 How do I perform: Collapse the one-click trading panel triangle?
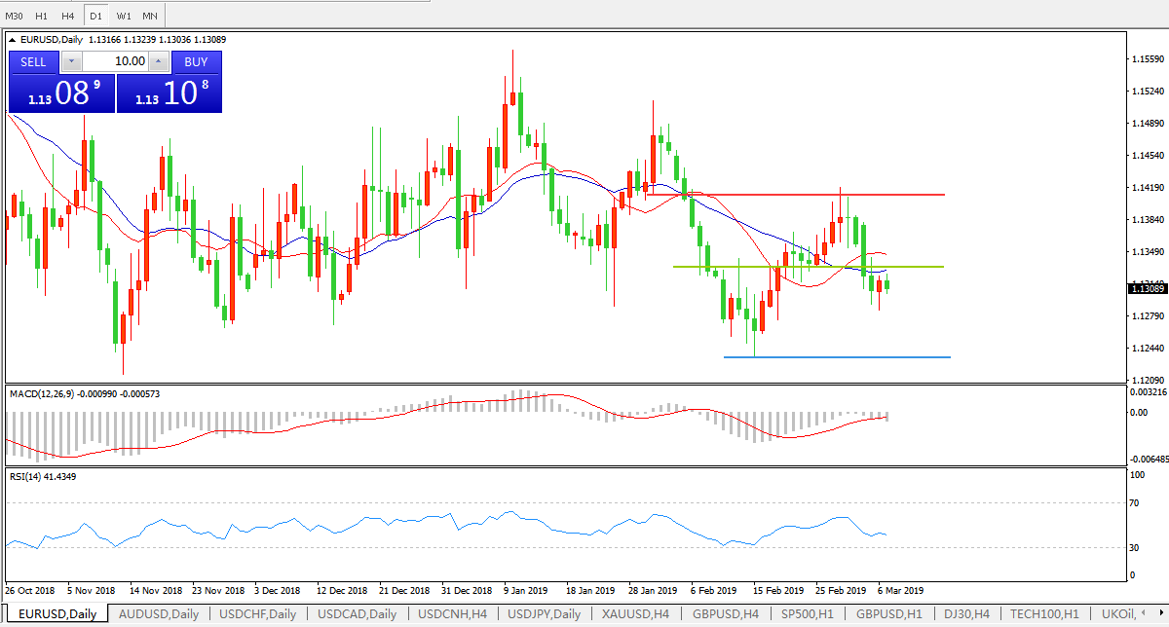tap(12, 40)
